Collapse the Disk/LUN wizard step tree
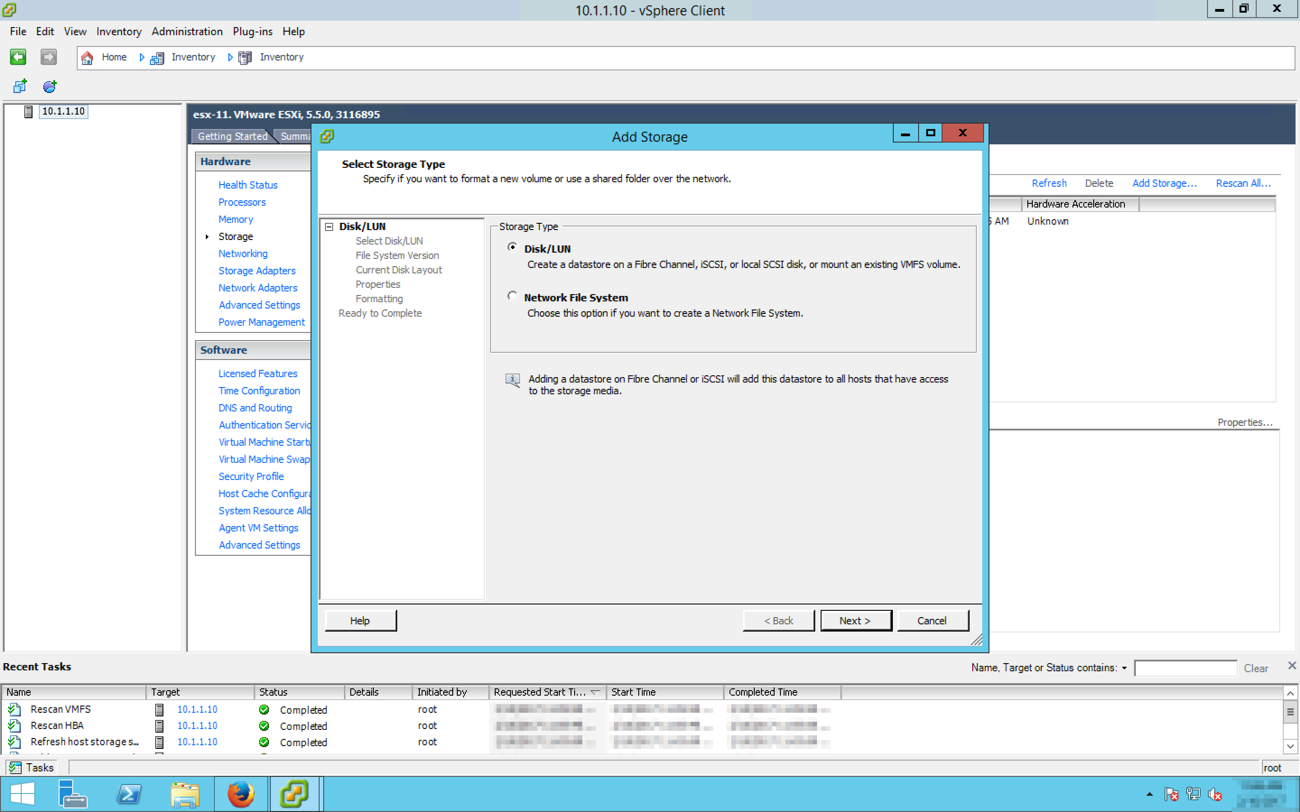The image size is (1300, 812). (330, 226)
